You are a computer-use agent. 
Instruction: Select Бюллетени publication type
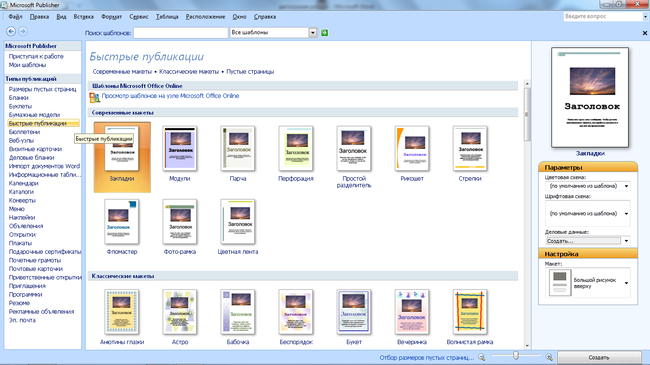24,132
